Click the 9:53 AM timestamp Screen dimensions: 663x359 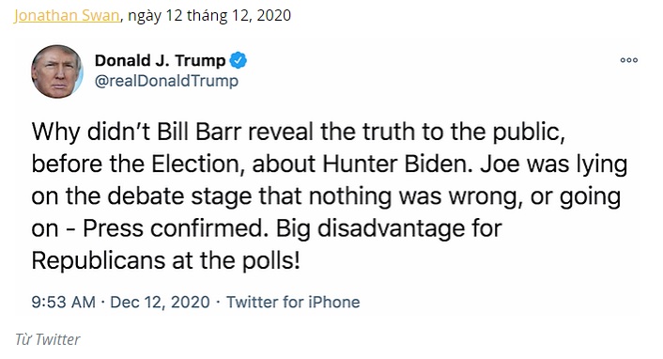point(64,303)
